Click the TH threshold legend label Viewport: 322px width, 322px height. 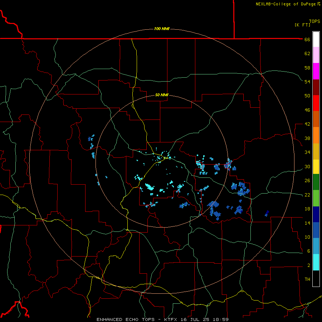307,279
